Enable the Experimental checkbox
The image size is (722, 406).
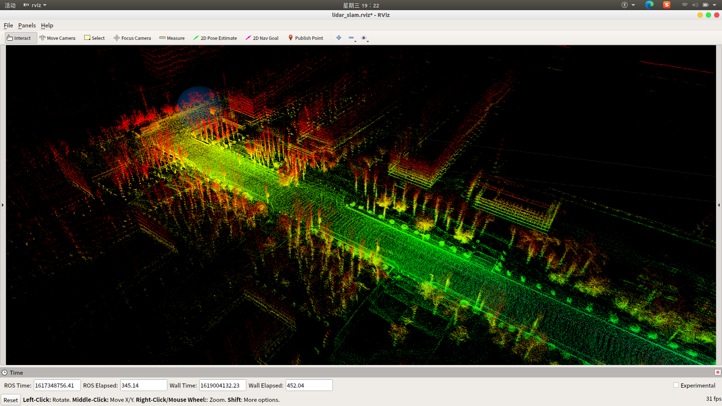676,385
